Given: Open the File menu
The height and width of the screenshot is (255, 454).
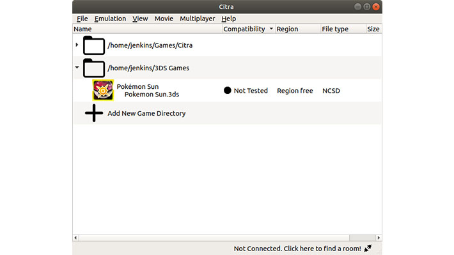Looking at the screenshot, I should coord(82,19).
